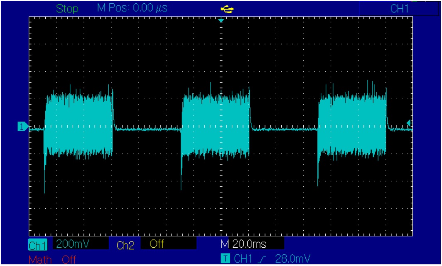The height and width of the screenshot is (266, 442).
Task: Click the horizontal trigger position marker at top
Action: (221, 20)
